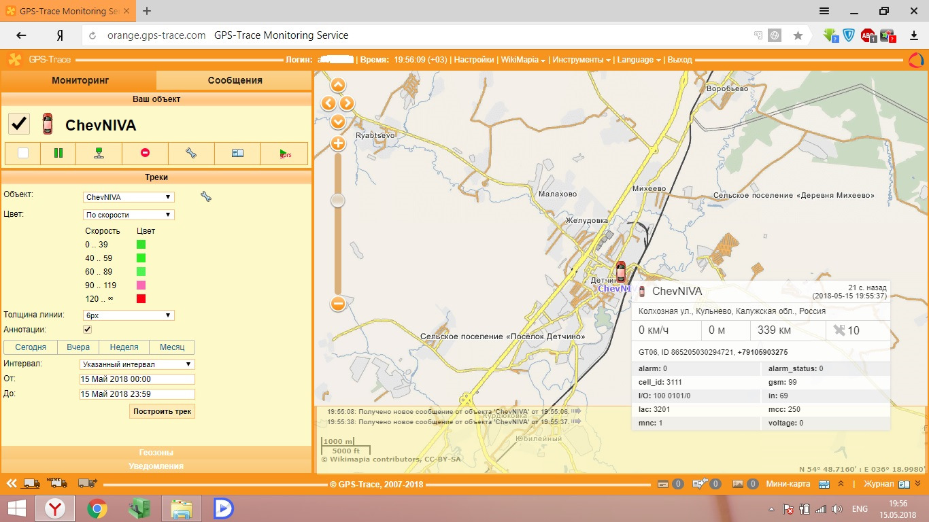Open the wrench properties icon in the unit toolbar
The image size is (929, 522).
[x=191, y=153]
